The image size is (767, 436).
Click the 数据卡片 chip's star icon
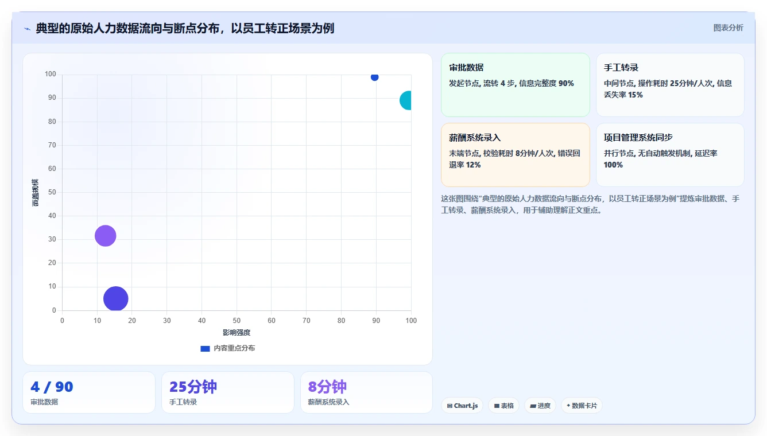point(568,406)
